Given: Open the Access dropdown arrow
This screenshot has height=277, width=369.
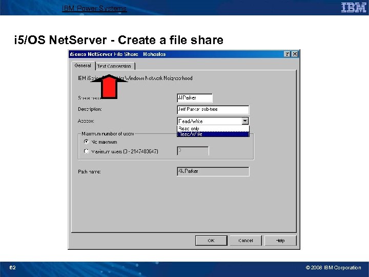Looking at the screenshot, I should pos(245,121).
